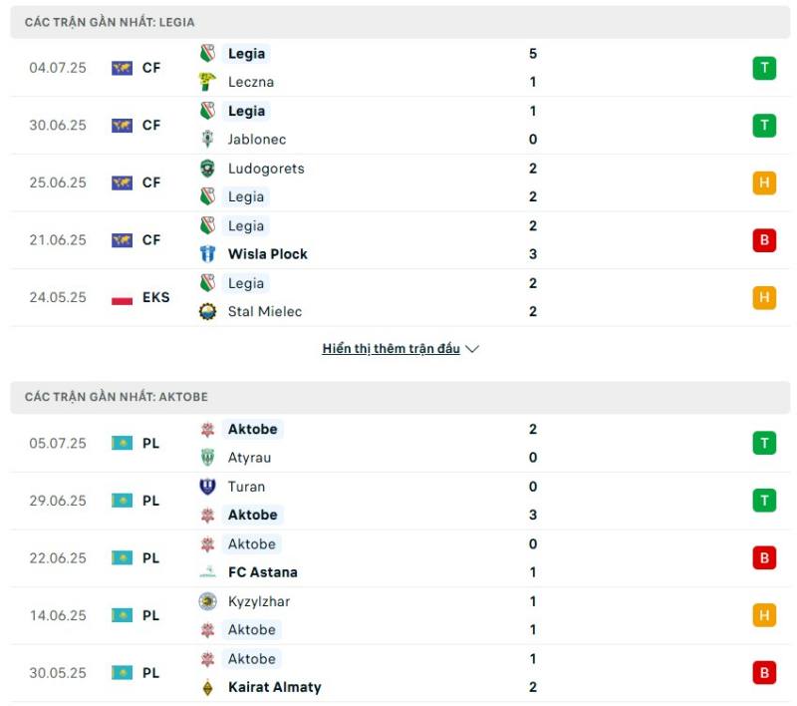Click the Kyzylzhar round club badge
Screen dimensions: 797x706
207,601
